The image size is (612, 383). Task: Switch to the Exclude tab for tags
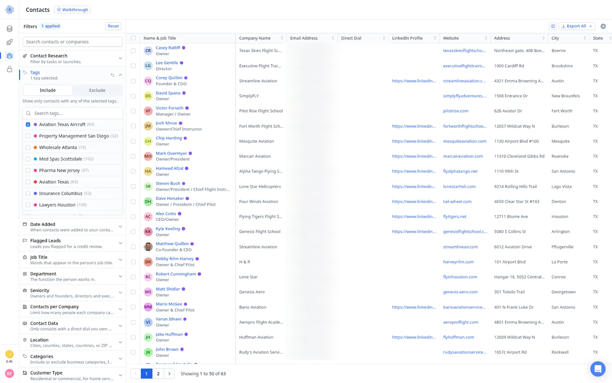point(97,90)
